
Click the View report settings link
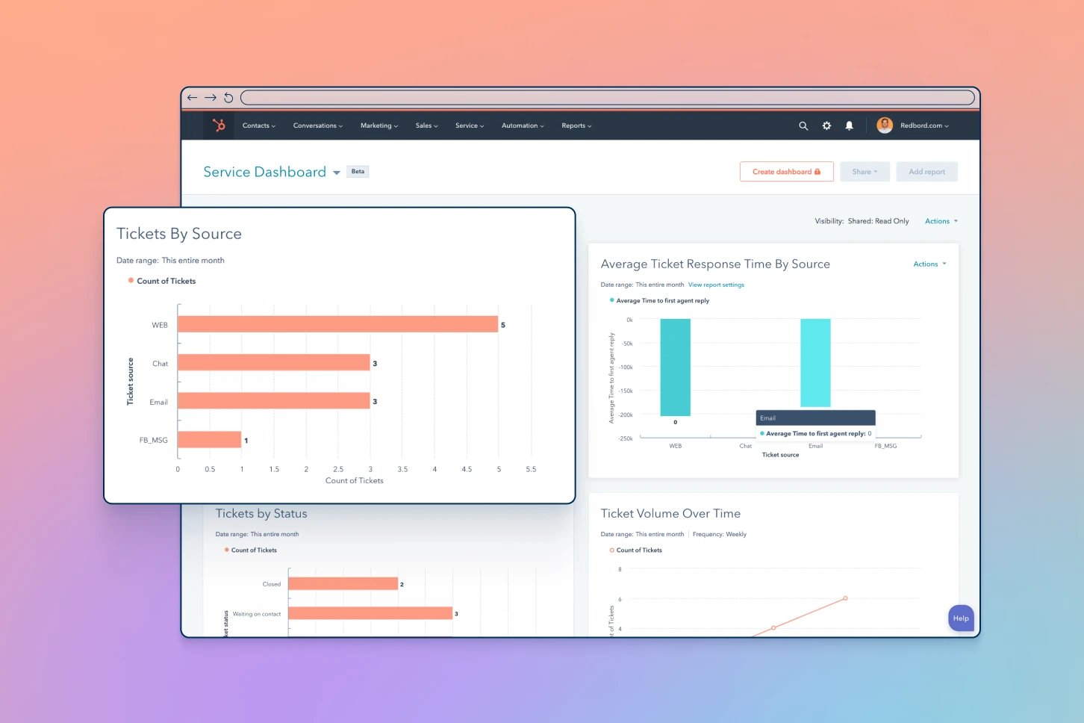point(716,285)
